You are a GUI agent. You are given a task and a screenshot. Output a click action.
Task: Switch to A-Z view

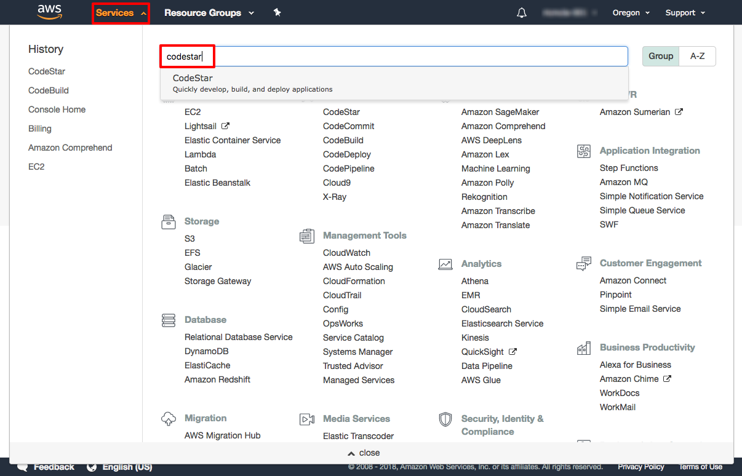point(698,56)
